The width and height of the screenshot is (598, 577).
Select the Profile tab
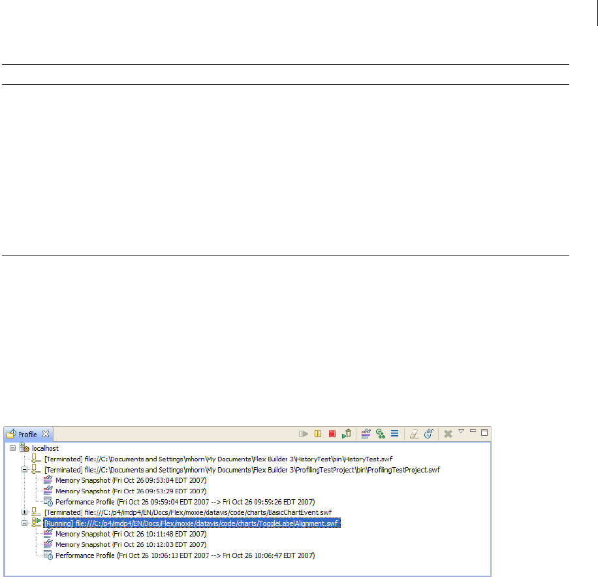27,435
